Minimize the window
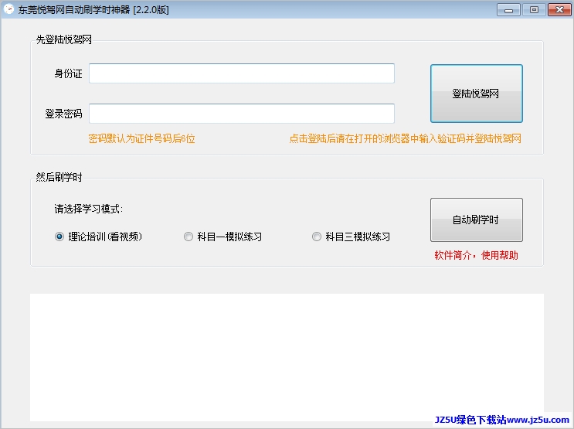This screenshot has width=574, height=429. (508, 10)
